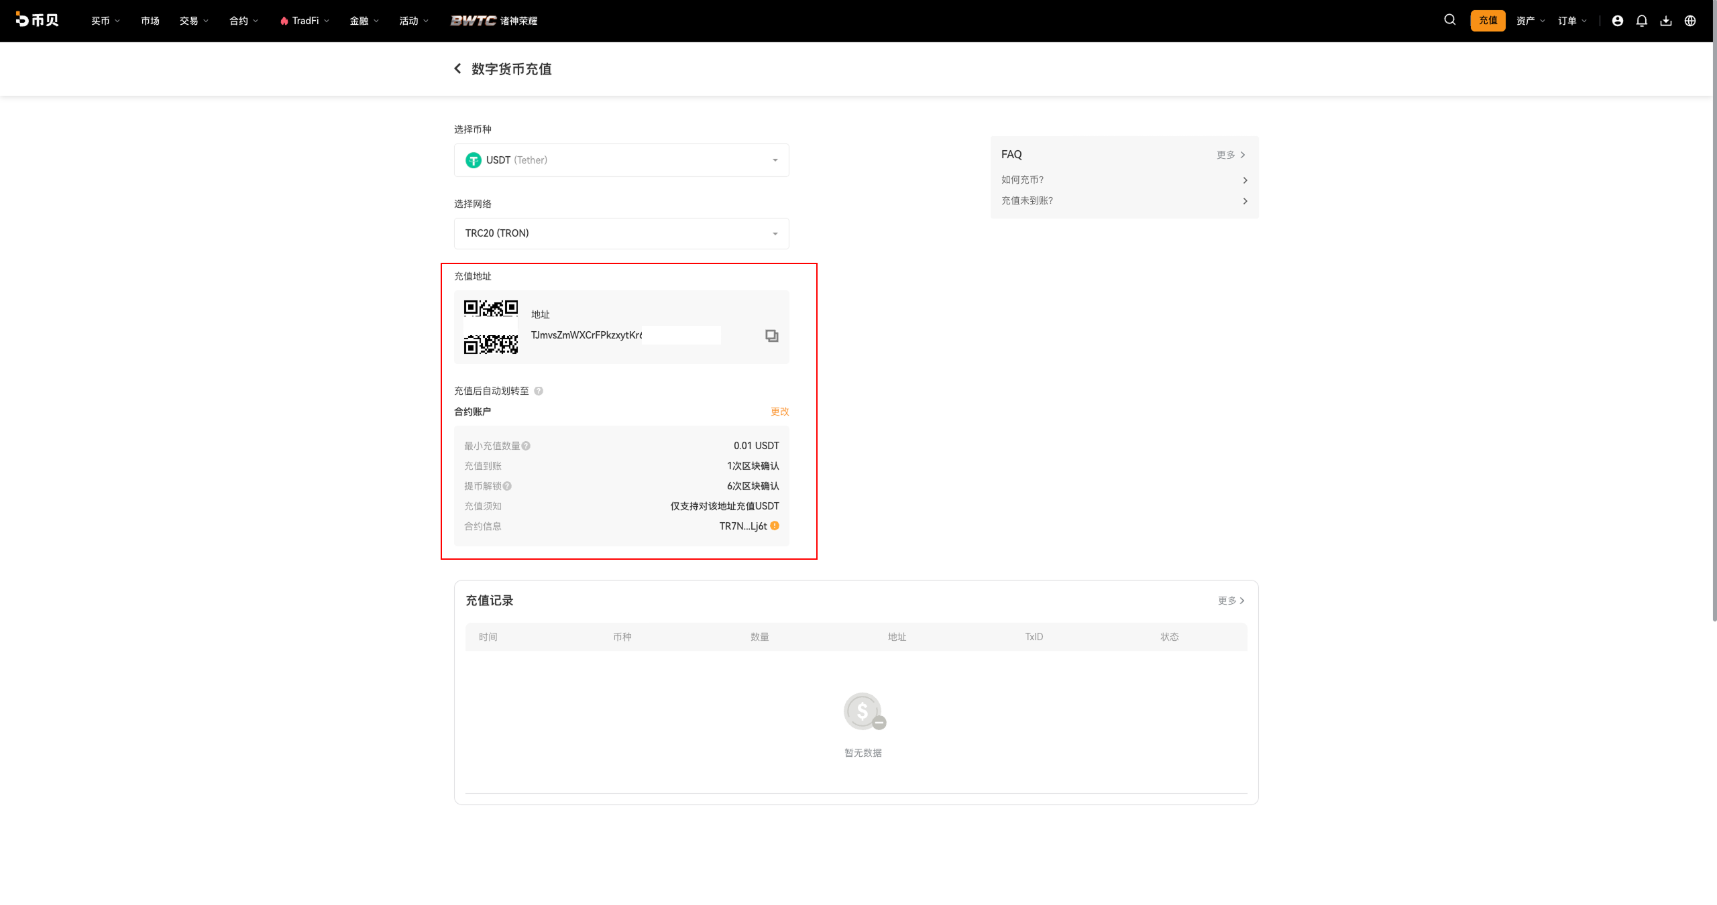Open FAQ item 充值未到账?
1717x905 pixels.
(1124, 200)
